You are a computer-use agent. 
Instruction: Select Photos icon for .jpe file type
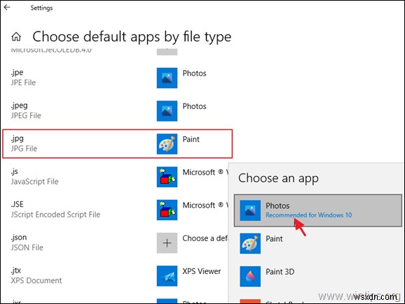tap(167, 78)
